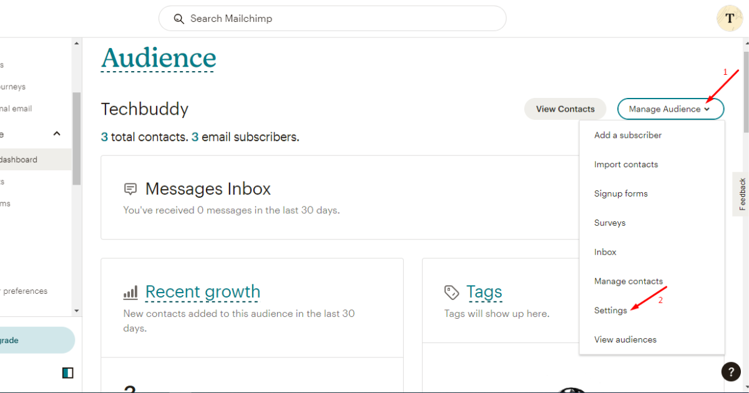Viewport: 749px width, 393px height.
Task: Click the Recent growth bar chart icon
Action: point(130,292)
